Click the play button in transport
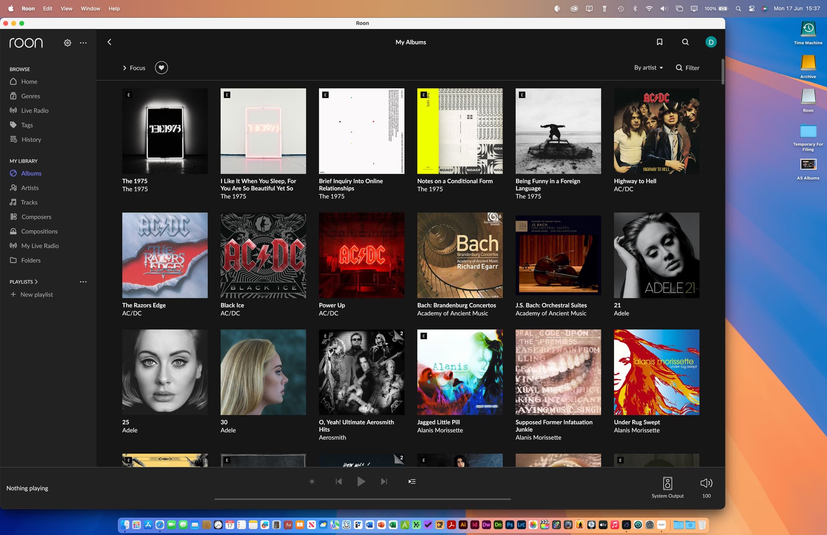Screen dimensions: 827x535 pos(361,482)
